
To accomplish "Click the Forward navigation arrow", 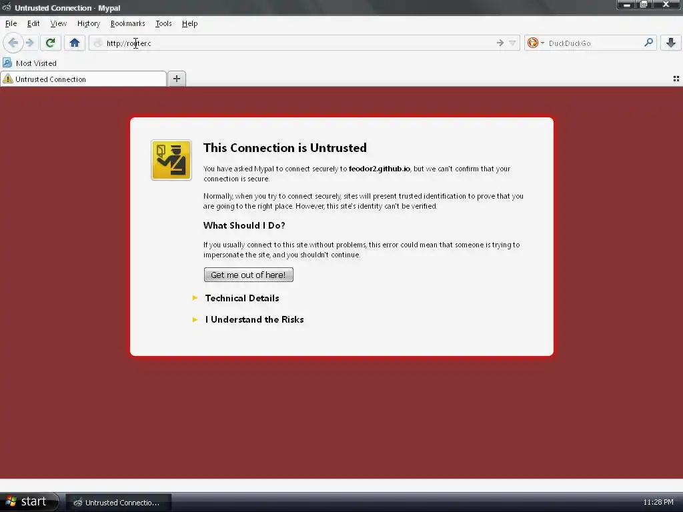I will (30, 43).
